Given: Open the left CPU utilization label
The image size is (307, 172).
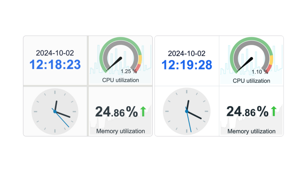Looking at the screenshot, I should tap(121, 80).
